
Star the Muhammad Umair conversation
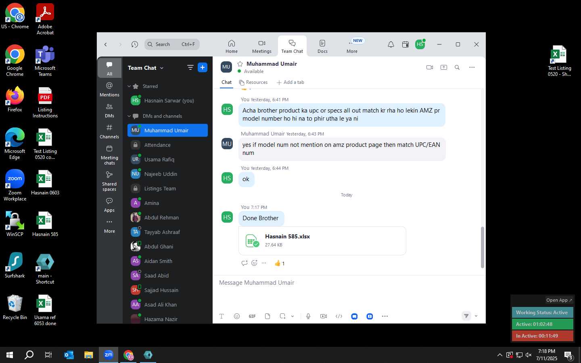click(240, 64)
